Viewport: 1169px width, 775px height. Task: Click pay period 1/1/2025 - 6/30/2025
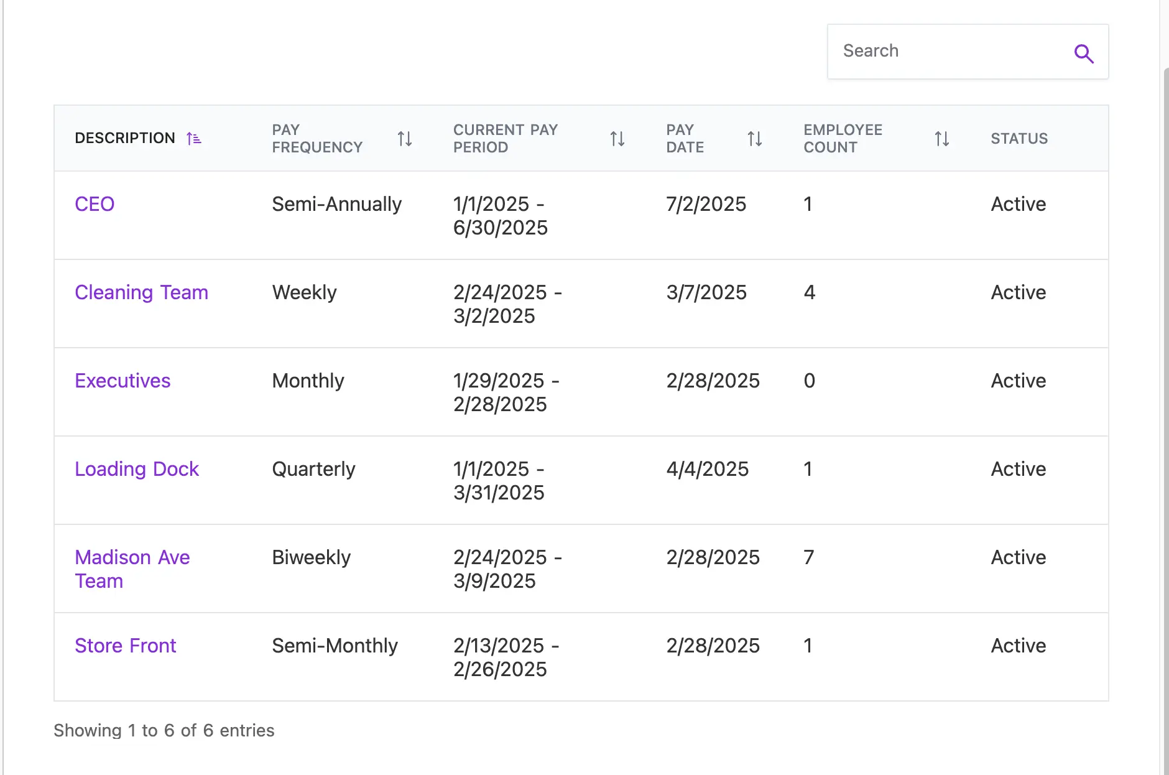coord(501,216)
